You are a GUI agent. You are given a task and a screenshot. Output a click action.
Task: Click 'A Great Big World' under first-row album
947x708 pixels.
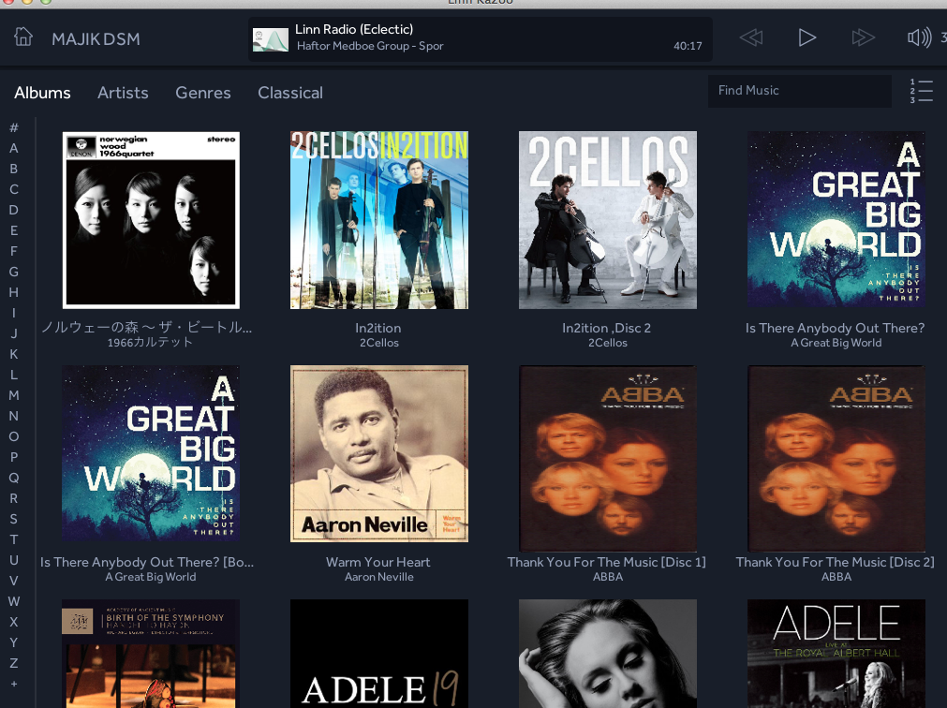(x=836, y=343)
